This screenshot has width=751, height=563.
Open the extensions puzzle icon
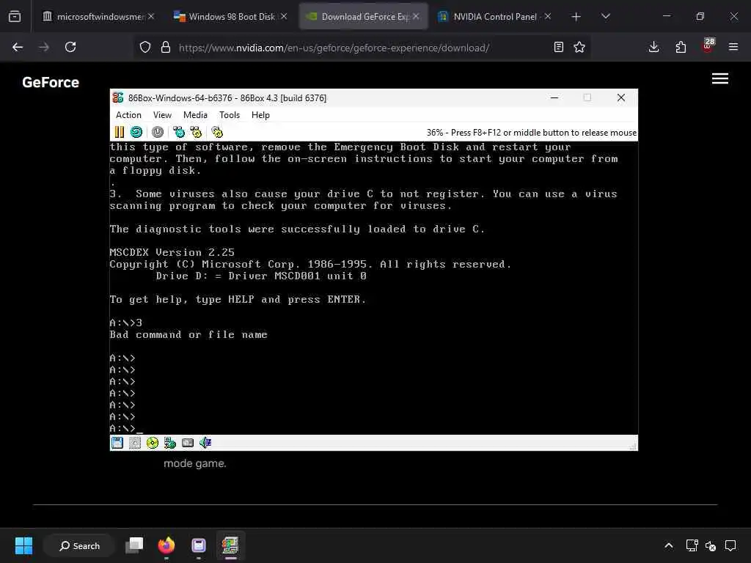tap(681, 47)
